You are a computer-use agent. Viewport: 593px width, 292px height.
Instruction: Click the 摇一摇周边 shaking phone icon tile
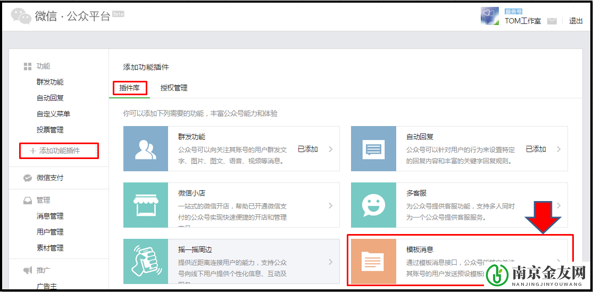(146, 261)
